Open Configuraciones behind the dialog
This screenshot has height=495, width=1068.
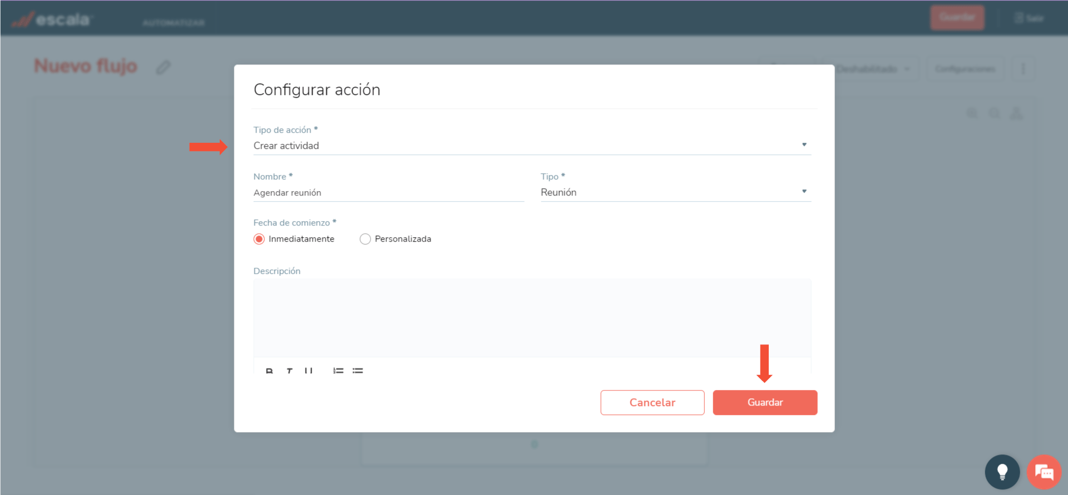click(965, 69)
